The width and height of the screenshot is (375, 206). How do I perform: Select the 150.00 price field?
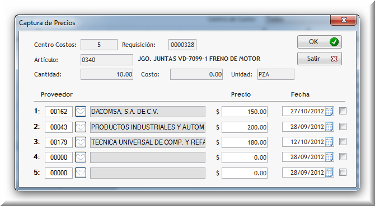click(x=245, y=112)
